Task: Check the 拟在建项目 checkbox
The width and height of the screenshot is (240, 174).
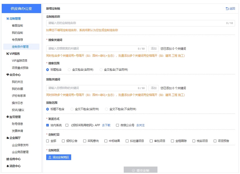Action: pyautogui.click(x=127, y=141)
